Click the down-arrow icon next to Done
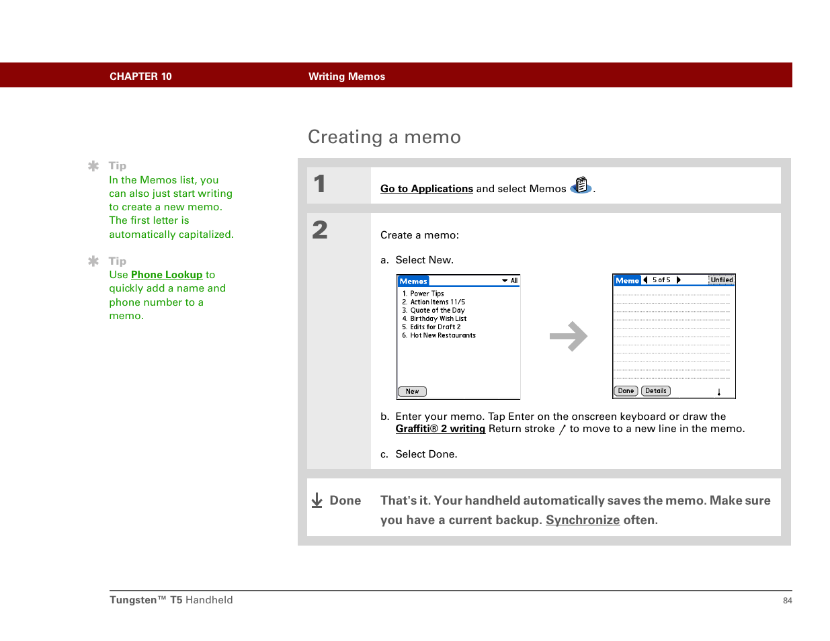Image resolution: width=830 pixels, height=641 pixels. (x=317, y=501)
